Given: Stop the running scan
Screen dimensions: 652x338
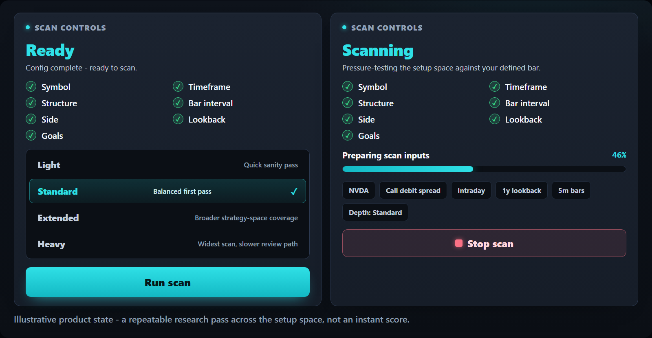Looking at the screenshot, I should [x=484, y=243].
